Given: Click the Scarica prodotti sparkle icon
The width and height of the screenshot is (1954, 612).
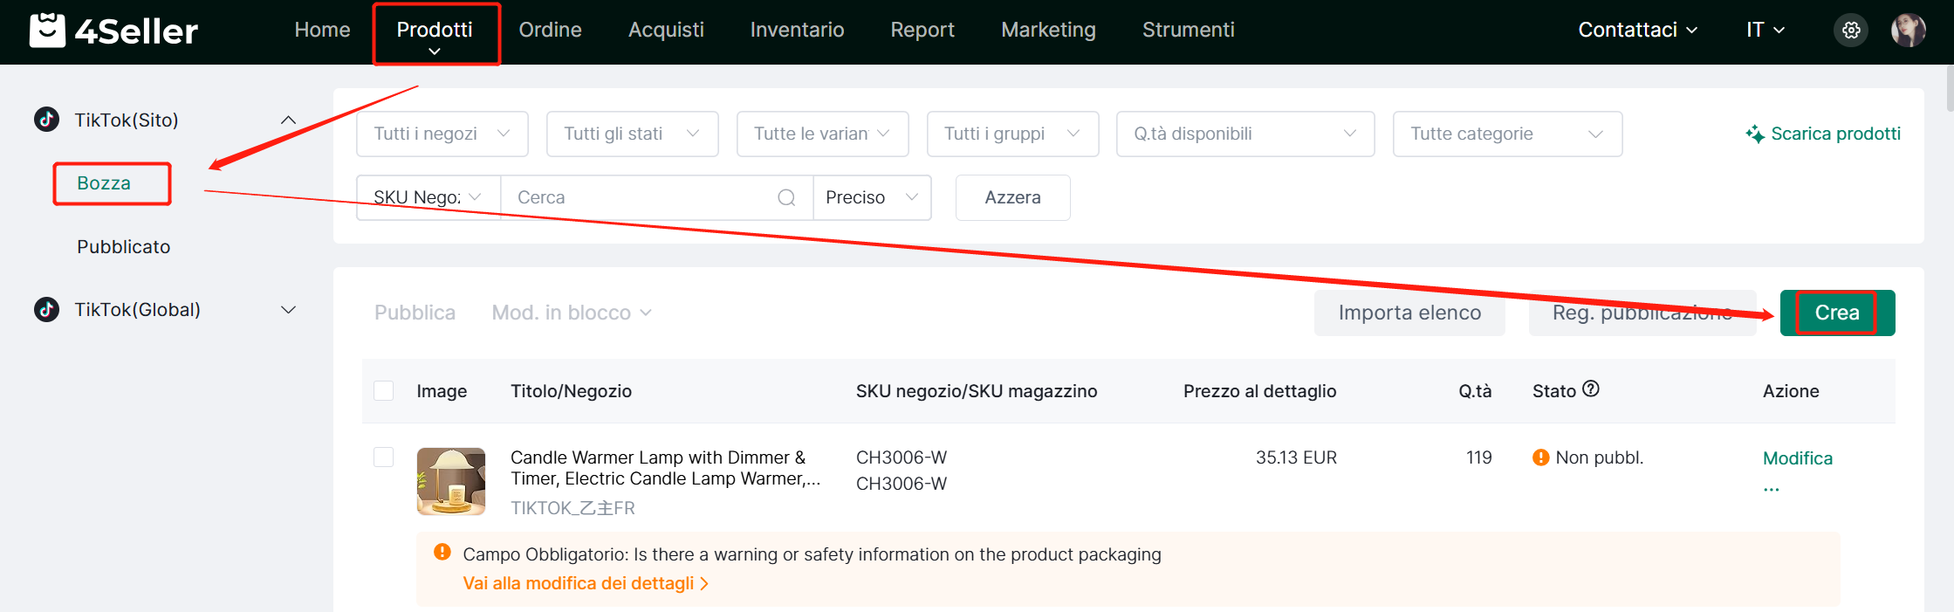Looking at the screenshot, I should point(1754,134).
